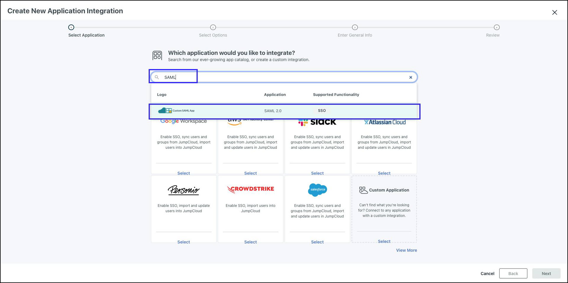568x283 pixels.
Task: Clear the SAML search text
Action: (x=410, y=77)
